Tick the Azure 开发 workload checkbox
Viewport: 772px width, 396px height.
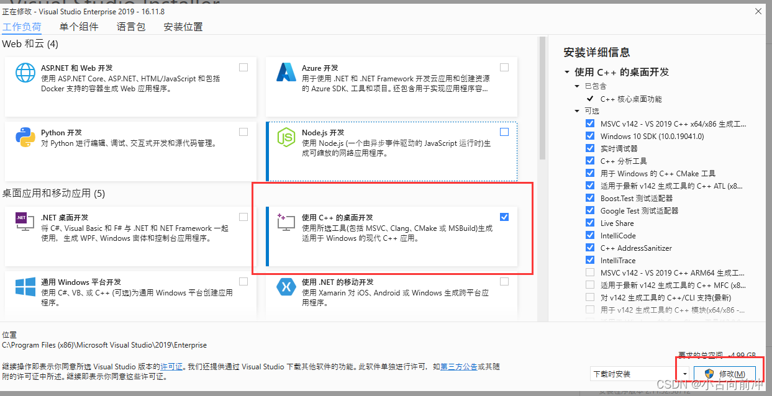tap(504, 67)
